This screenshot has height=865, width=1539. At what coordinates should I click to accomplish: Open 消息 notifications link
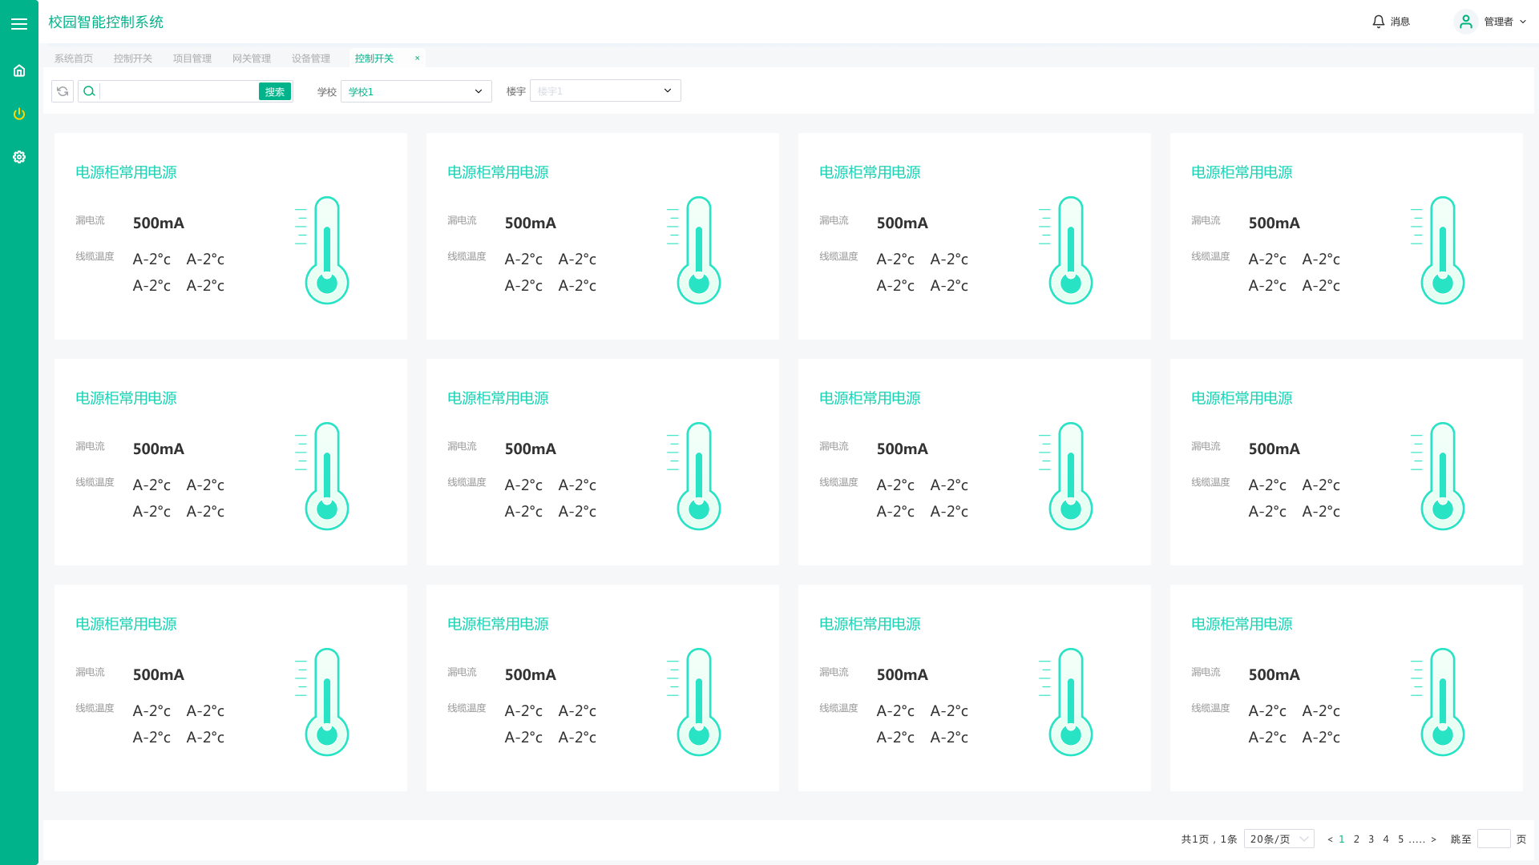point(1400,22)
